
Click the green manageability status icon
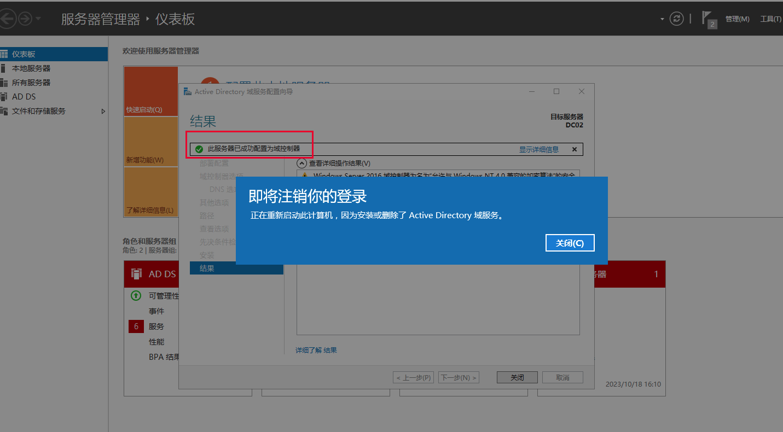coord(136,296)
